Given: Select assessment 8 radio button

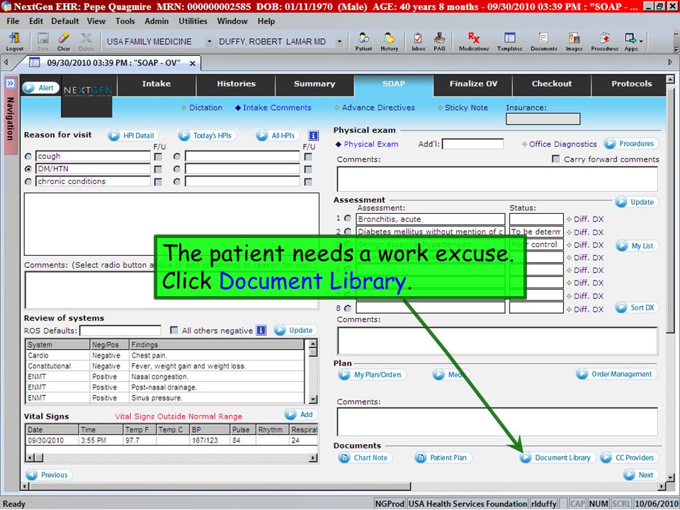Looking at the screenshot, I should [x=348, y=308].
